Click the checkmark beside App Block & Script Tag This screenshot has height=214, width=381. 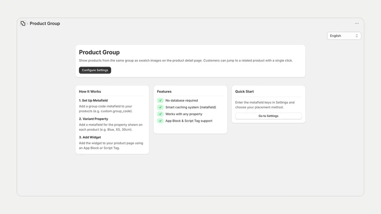(x=160, y=121)
